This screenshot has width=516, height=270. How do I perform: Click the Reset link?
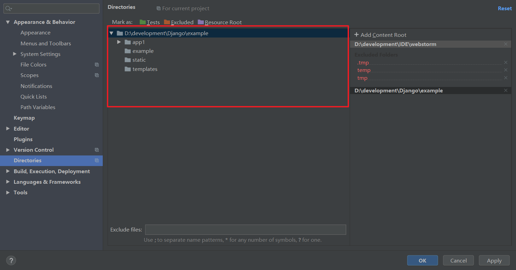point(504,8)
